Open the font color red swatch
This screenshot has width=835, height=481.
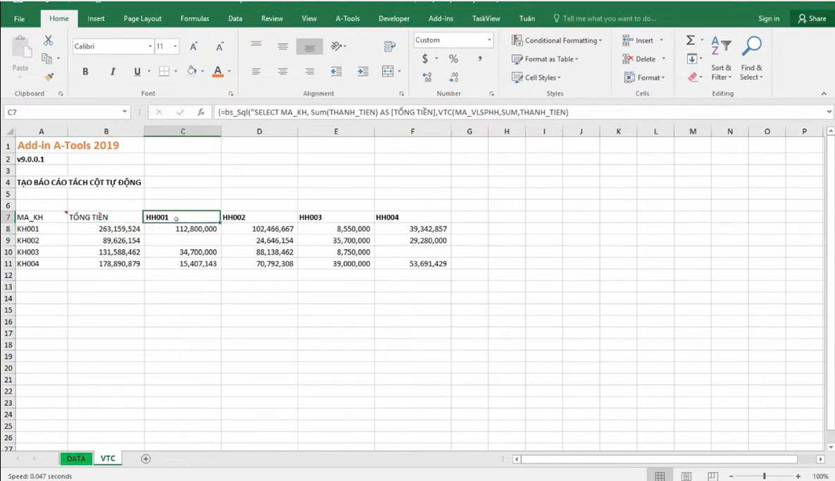click(x=218, y=71)
